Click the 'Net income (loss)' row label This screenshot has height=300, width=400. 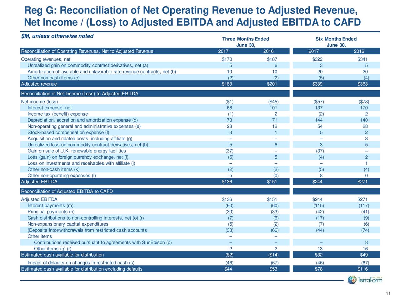(39, 102)
